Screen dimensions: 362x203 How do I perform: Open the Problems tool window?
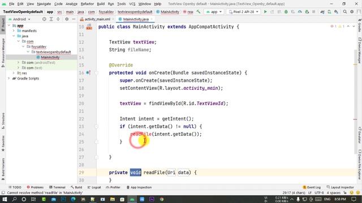[x=35, y=187]
